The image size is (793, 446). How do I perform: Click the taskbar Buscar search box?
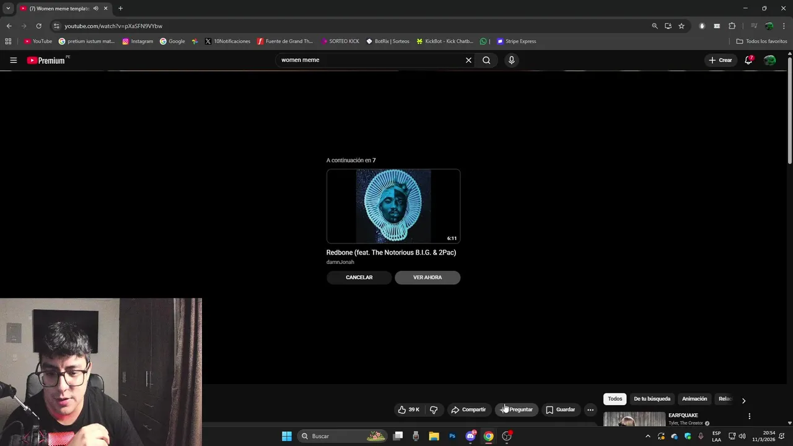[x=342, y=436]
